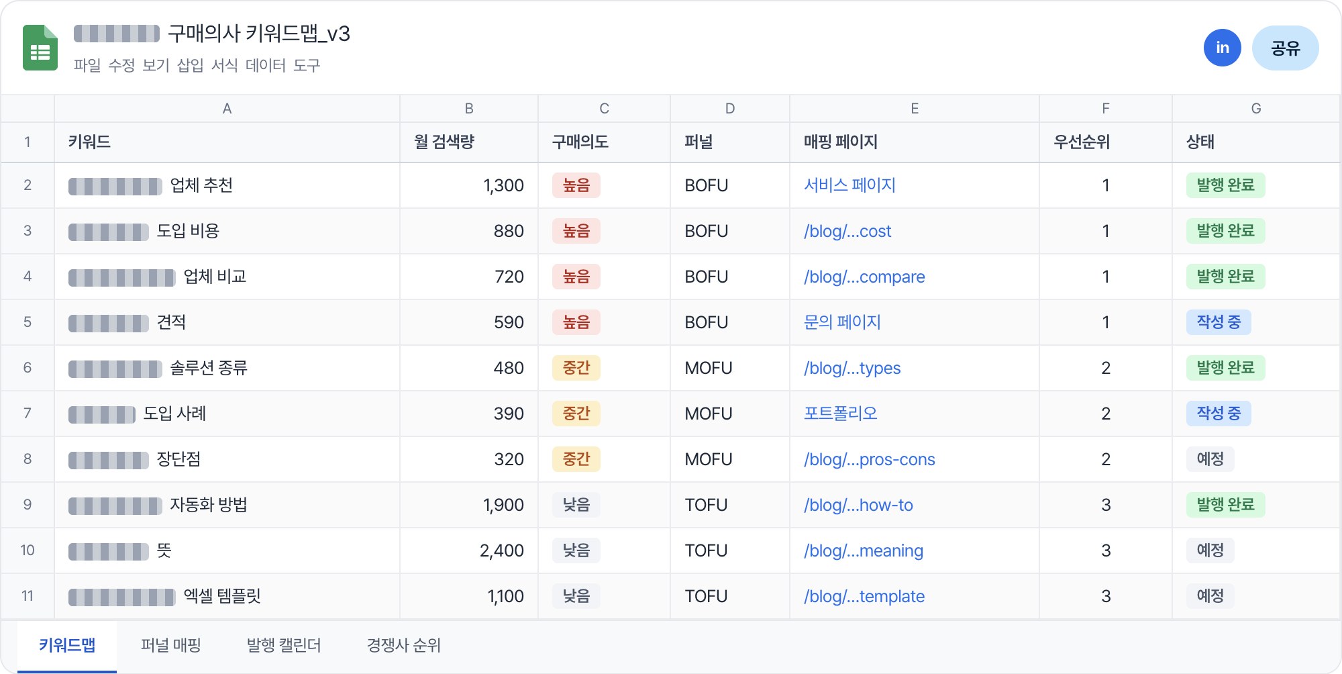Select row 5 header number

[x=28, y=322]
